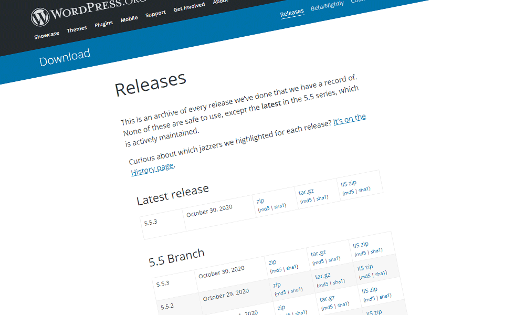Open md5 under tar.gz for 5.5.2
This screenshot has width=525, height=315.
[x=323, y=284]
